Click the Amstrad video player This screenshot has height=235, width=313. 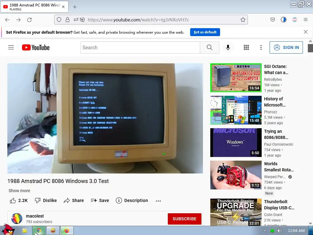(105, 118)
